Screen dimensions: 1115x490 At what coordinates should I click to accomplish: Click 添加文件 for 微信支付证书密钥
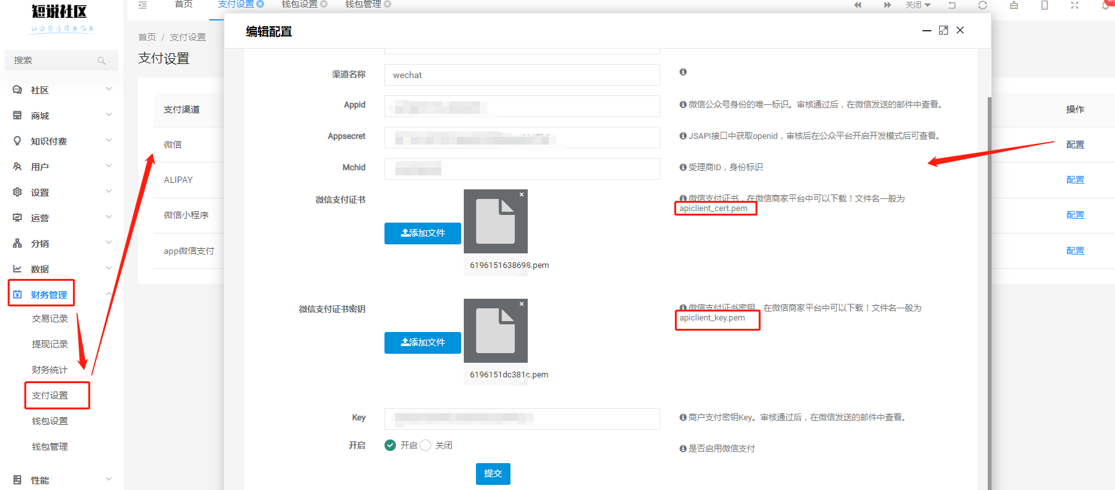423,343
